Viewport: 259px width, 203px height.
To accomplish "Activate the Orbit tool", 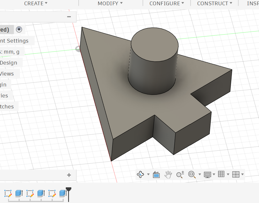I will point(141,174).
